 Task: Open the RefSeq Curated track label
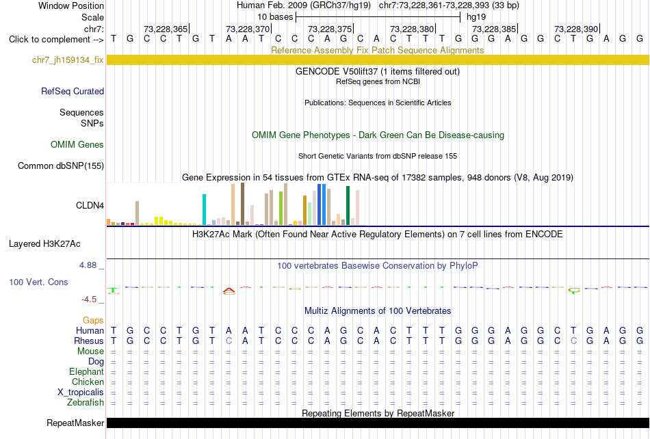click(73, 91)
